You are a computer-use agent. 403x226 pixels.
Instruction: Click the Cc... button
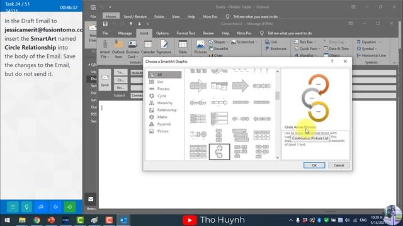pyautogui.click(x=120, y=80)
